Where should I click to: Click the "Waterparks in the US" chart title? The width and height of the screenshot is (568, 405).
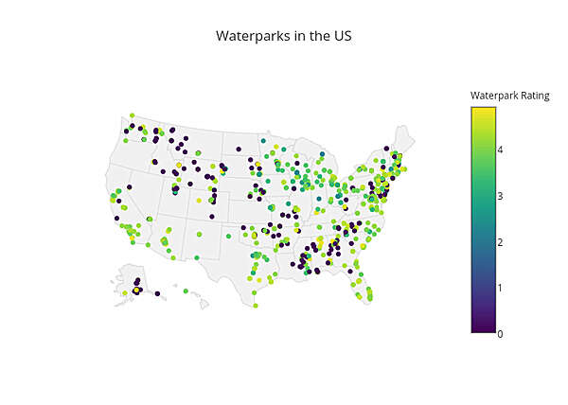coord(284,36)
